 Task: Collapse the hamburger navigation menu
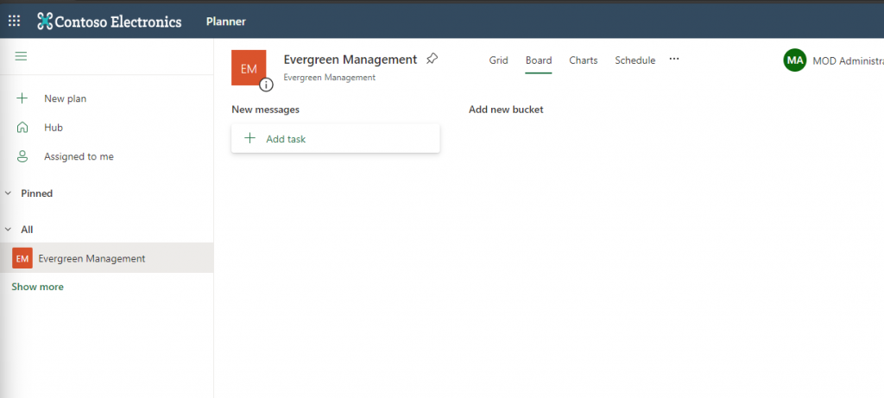click(x=22, y=56)
